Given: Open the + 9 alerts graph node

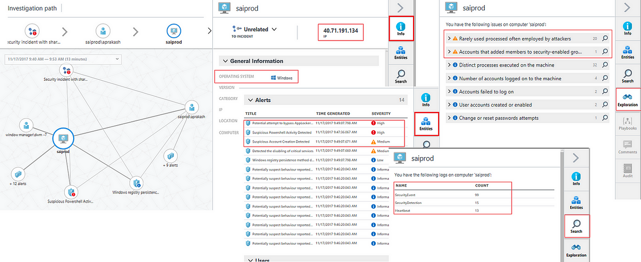Looking at the screenshot, I should tap(170, 155).
